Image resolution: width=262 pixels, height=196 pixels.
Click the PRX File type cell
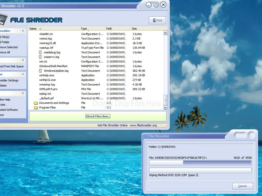(86, 89)
